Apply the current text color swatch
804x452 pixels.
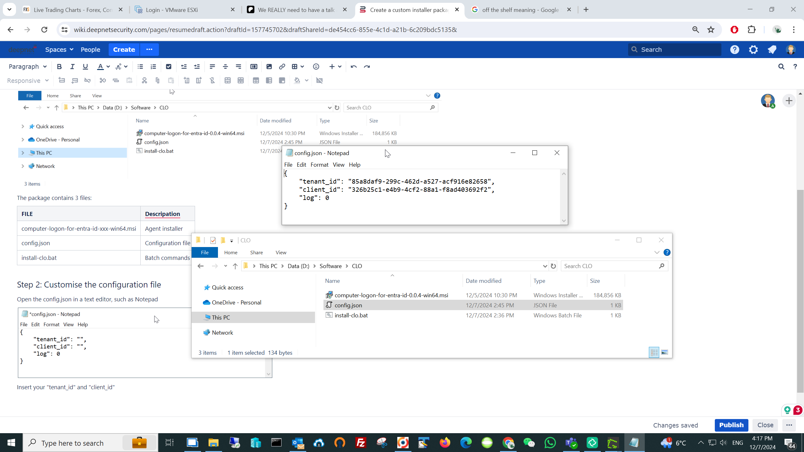pos(100,67)
